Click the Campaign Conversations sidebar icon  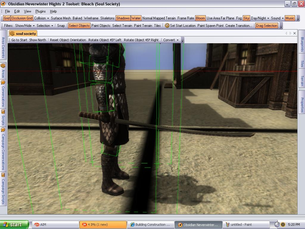[3, 130]
